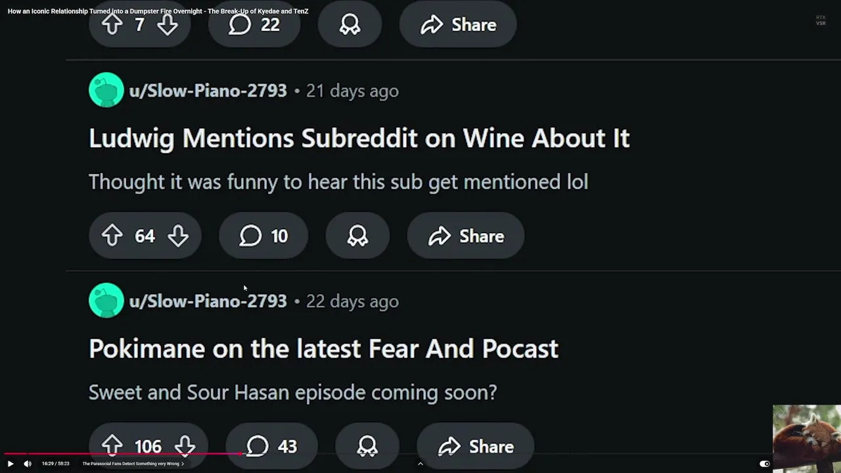The image size is (841, 473).
Task: Expand the chapter title 'The Parasocial Fans Detect'
Action: (133, 464)
